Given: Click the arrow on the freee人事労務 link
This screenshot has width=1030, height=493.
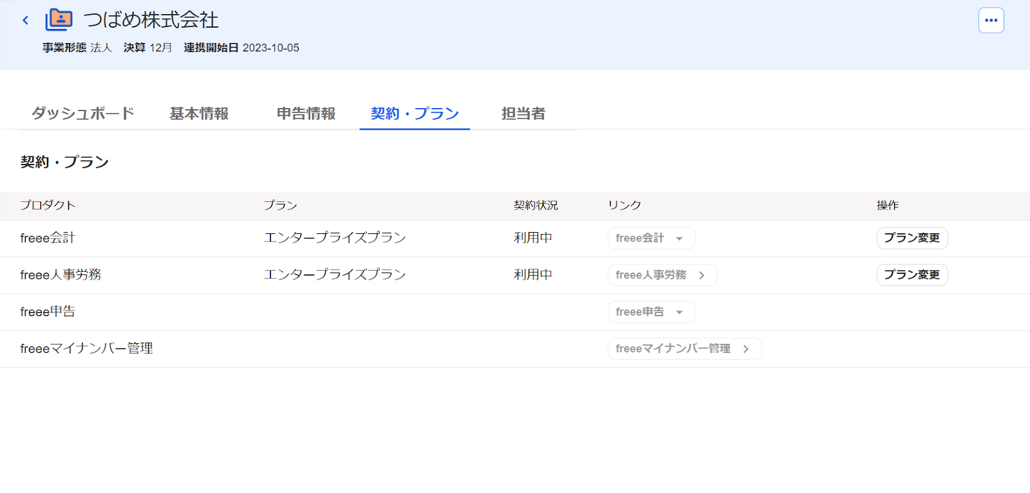Looking at the screenshot, I should click(x=702, y=275).
